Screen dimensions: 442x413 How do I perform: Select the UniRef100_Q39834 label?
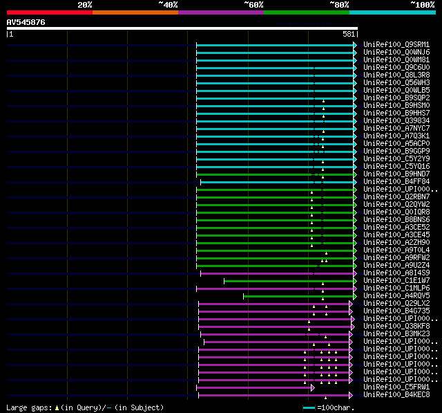[396, 121]
